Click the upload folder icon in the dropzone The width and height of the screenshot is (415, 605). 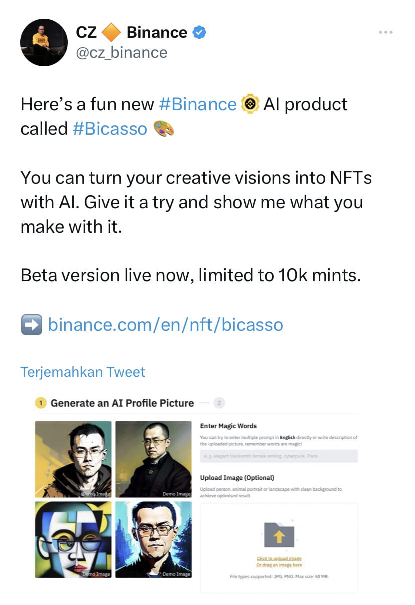(x=279, y=535)
